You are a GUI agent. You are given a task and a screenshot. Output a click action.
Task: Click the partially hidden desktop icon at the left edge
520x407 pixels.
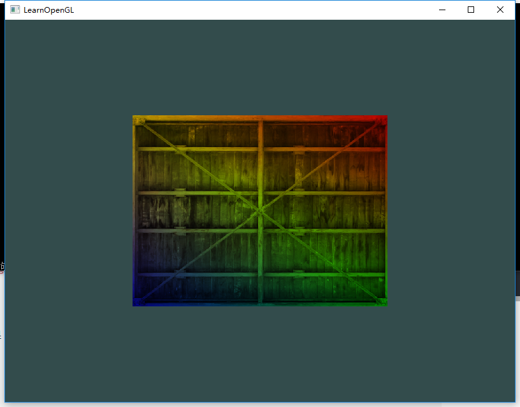click(2, 268)
